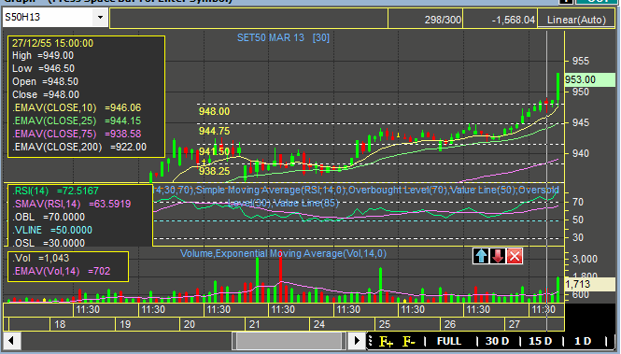Image resolution: width=621 pixels, height=354 pixels.
Task: Click the SET50 MAR 13 [30] chart title
Action: [x=283, y=37]
